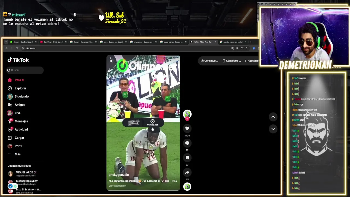The image size is (350, 197).
Task: Expand caption with más
Action: (174, 181)
